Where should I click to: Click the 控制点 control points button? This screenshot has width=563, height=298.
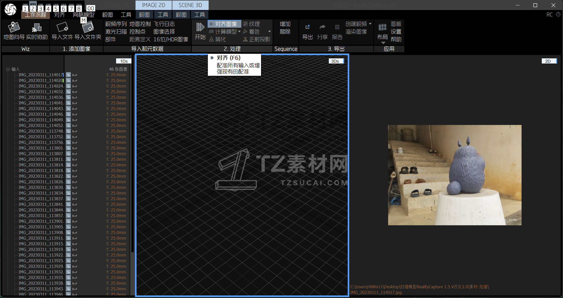(137, 31)
